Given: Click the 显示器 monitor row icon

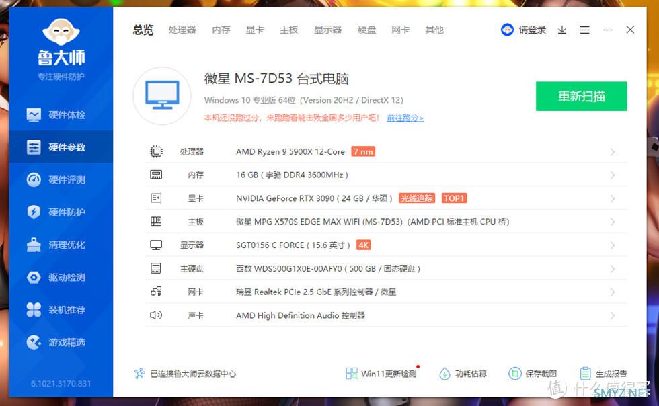Looking at the screenshot, I should click(156, 245).
